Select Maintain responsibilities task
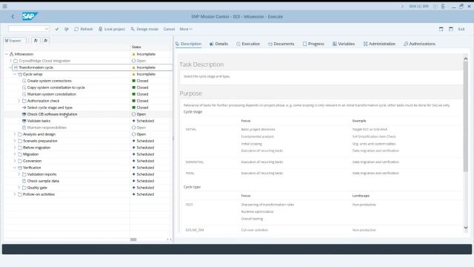The width and height of the screenshot is (474, 267). (47, 128)
